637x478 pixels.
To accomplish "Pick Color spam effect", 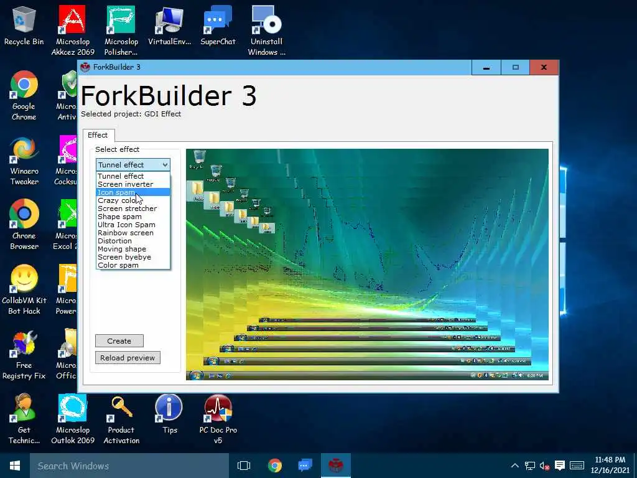I will (x=133, y=265).
